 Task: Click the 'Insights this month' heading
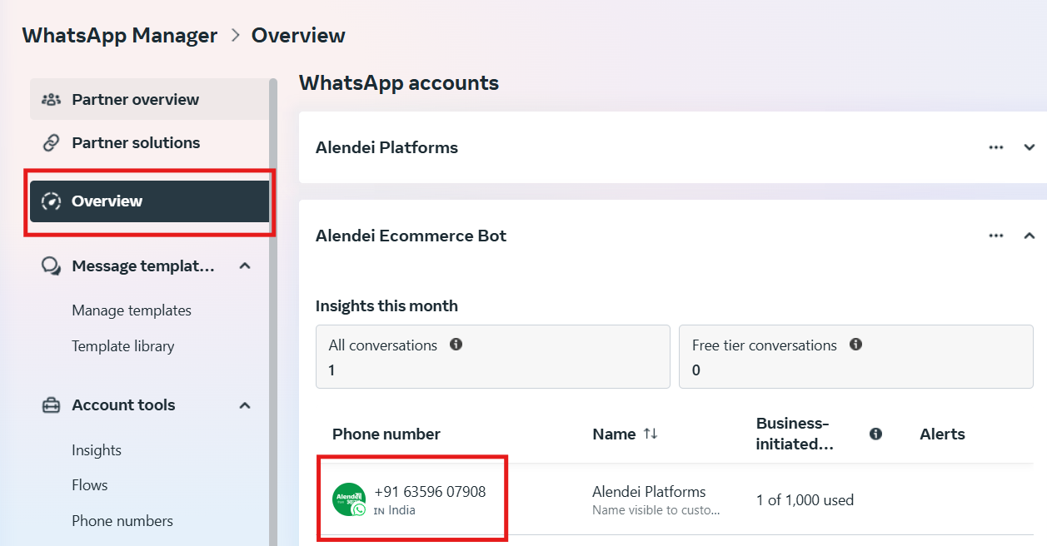tap(386, 305)
